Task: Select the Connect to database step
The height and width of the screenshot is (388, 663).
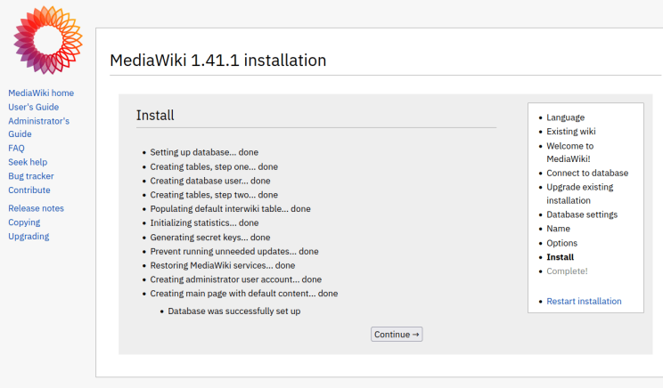Action: 586,173
